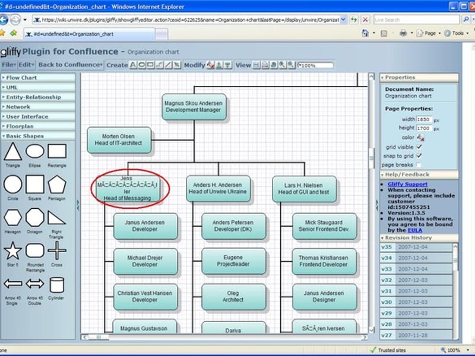Open the Gliffy Support link
The height and width of the screenshot is (356, 475).
407,184
